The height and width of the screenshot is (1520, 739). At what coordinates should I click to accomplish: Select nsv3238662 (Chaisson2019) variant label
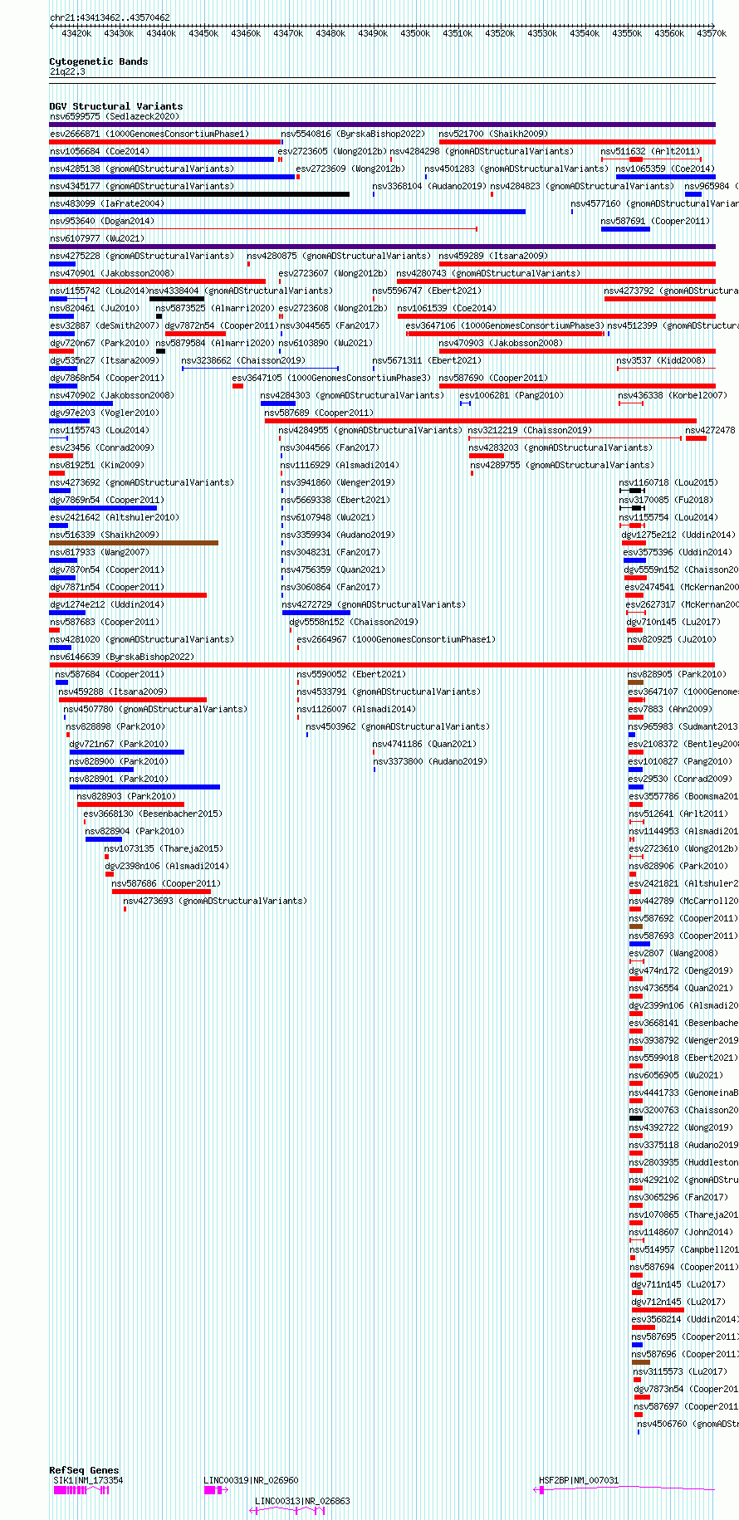[242, 361]
